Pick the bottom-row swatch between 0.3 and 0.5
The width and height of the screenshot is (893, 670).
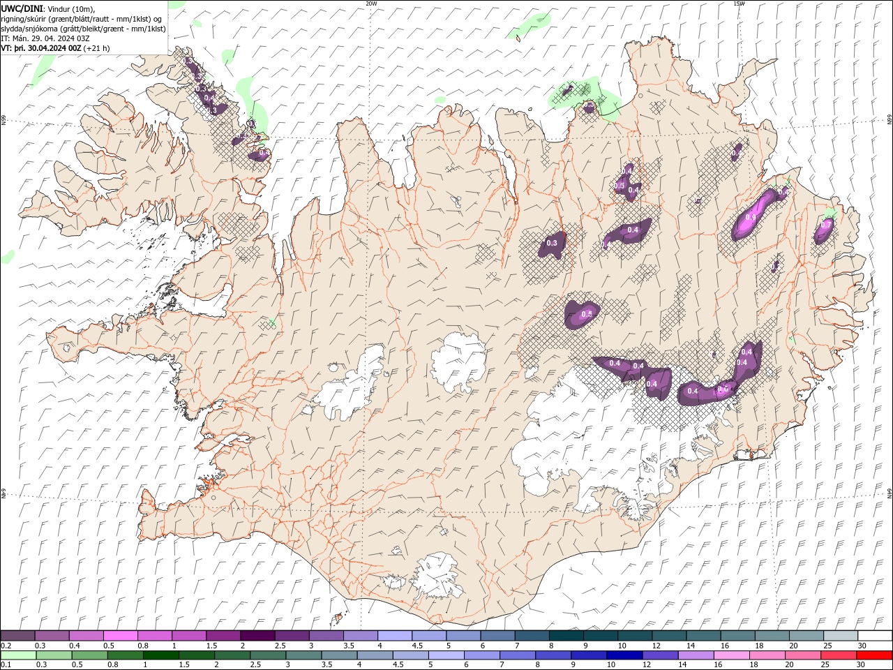coord(54,655)
